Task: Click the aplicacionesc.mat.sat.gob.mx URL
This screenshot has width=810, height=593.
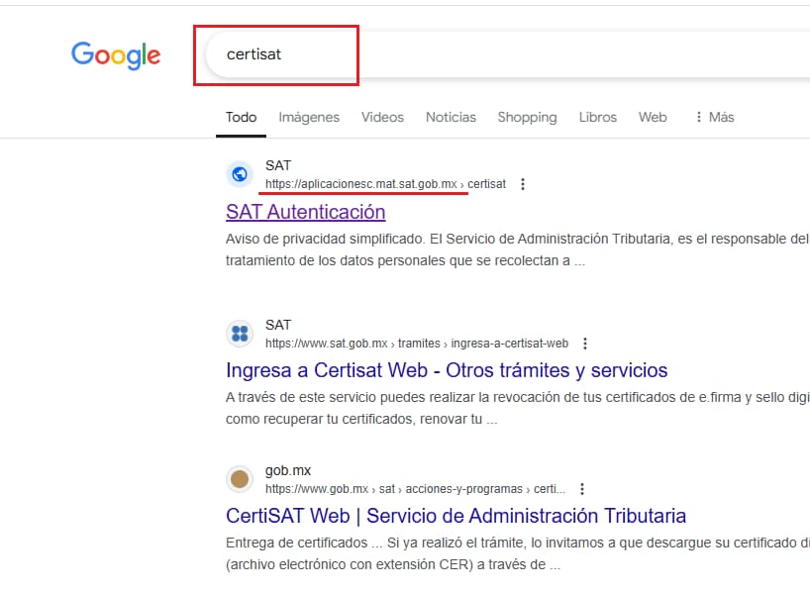Action: pyautogui.click(x=385, y=184)
